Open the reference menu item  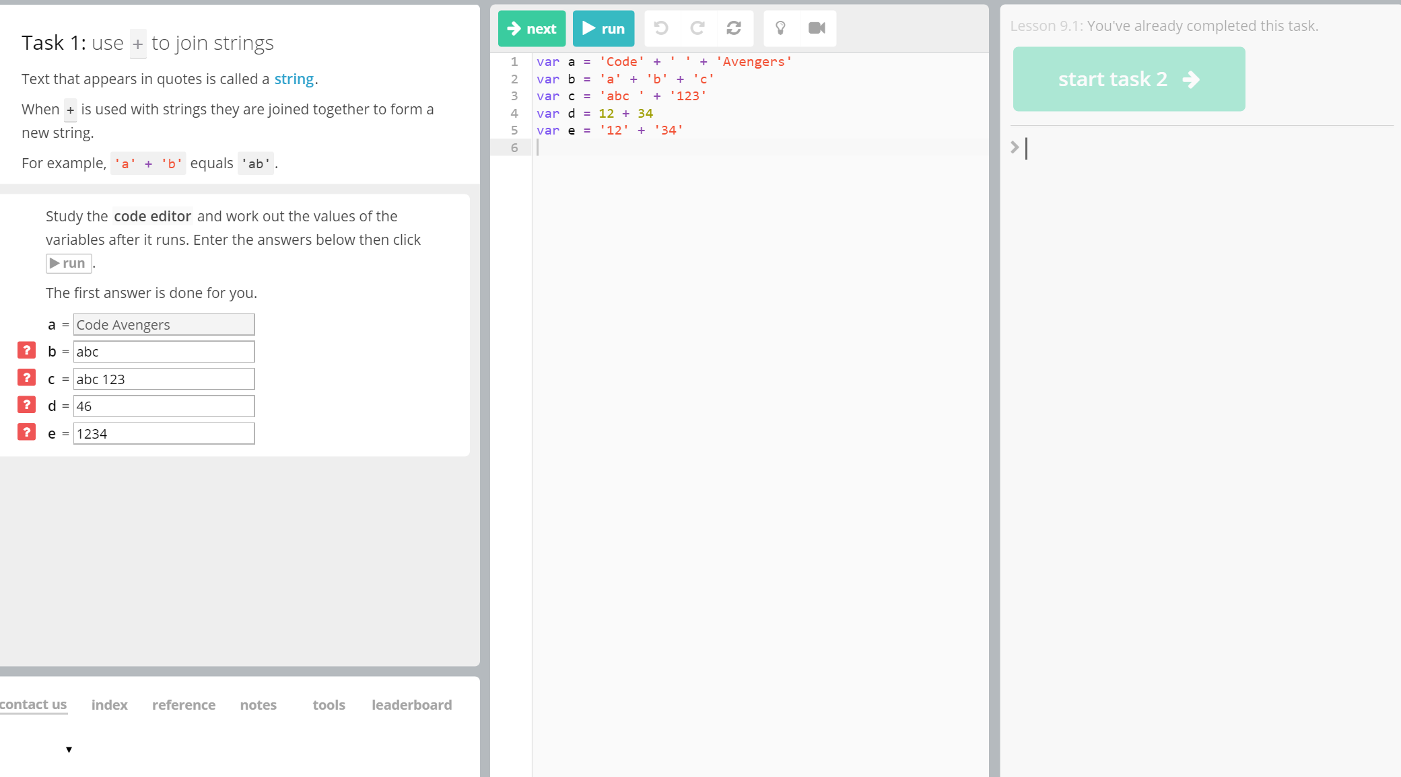[x=183, y=705]
